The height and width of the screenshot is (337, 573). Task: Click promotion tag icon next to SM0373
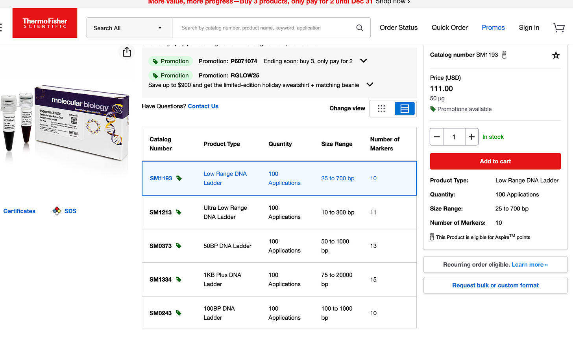(179, 246)
